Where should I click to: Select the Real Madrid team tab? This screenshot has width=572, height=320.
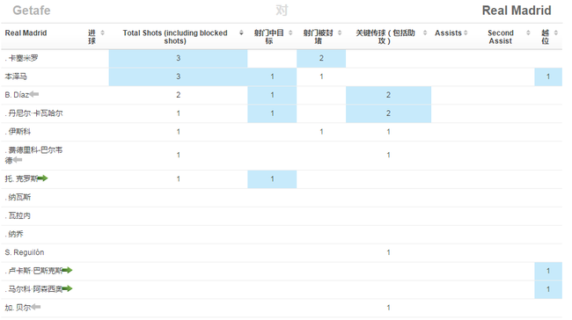517,11
